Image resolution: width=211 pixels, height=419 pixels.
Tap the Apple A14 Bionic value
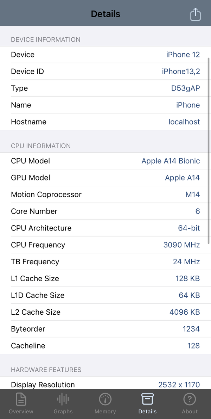(171, 161)
